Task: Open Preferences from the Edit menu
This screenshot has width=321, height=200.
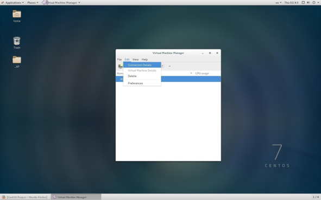Action: pos(142,83)
